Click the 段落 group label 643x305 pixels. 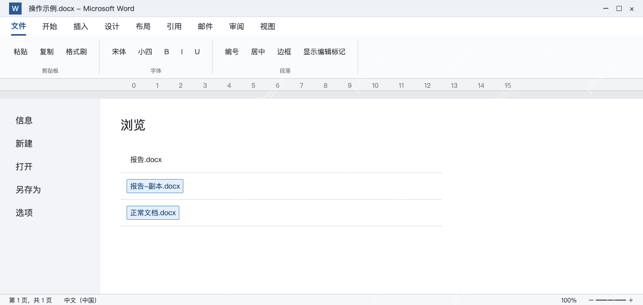point(285,71)
